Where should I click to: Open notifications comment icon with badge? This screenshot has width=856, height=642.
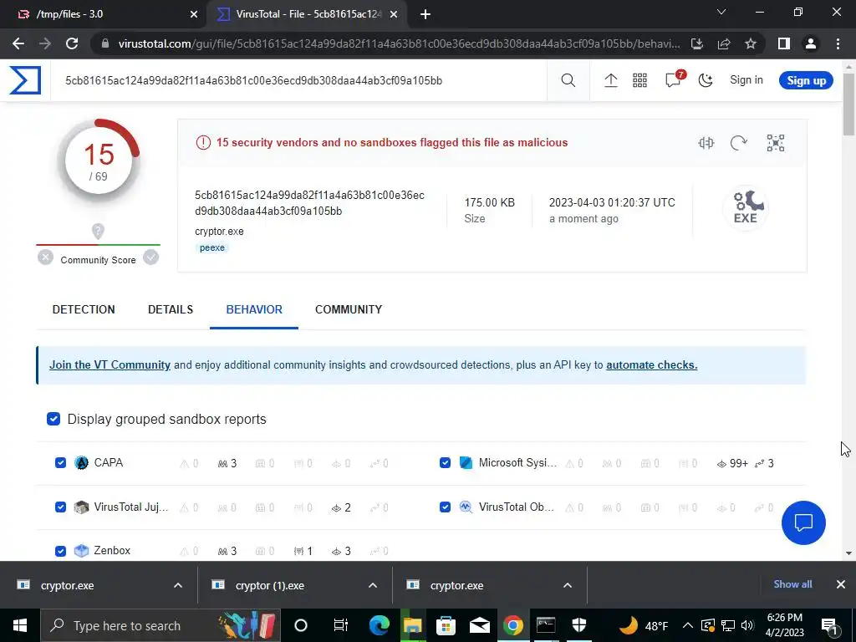(674, 79)
